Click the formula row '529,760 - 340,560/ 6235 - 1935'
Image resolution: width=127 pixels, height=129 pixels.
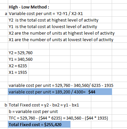point(61,86)
